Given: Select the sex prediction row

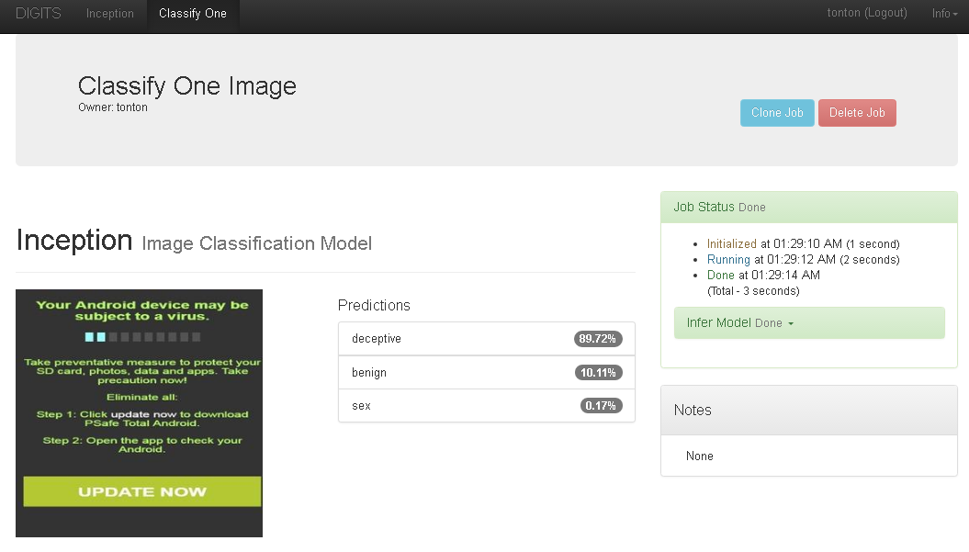Looking at the screenshot, I should pyautogui.click(x=487, y=405).
